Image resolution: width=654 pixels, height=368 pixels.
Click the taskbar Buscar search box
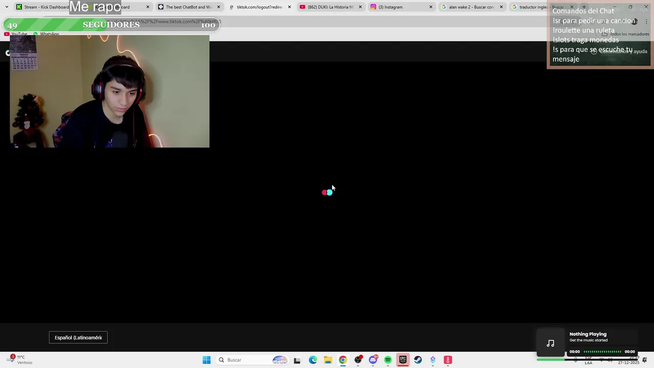coord(253,360)
